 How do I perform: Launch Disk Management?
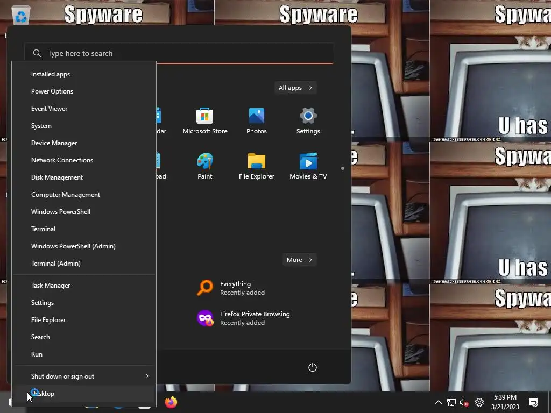(x=84, y=177)
